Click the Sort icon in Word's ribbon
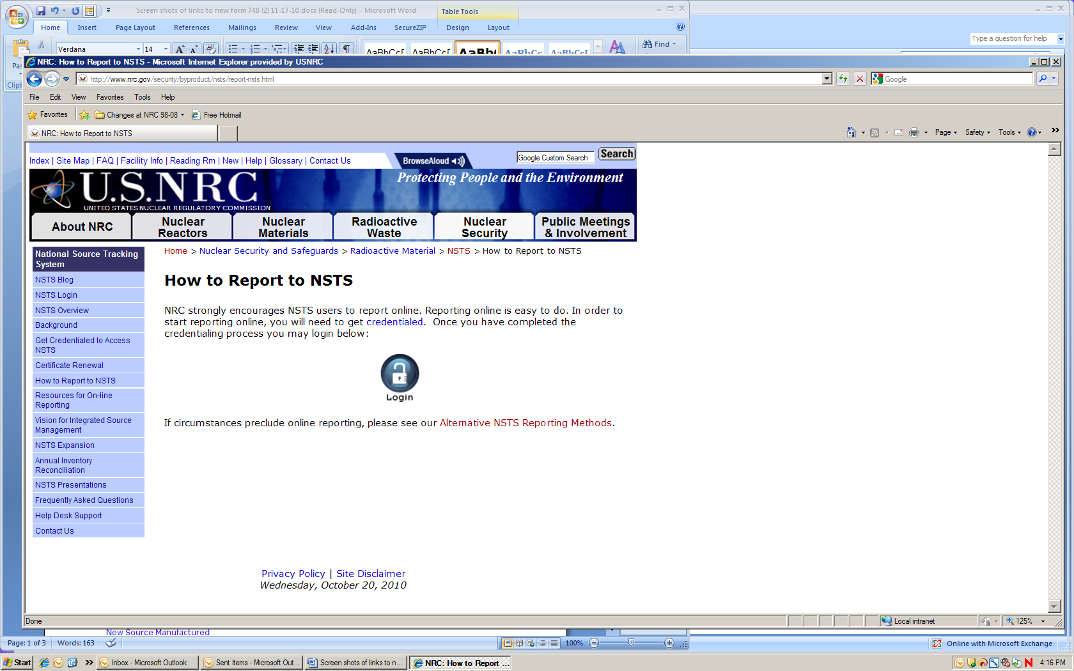Screen dimensions: 1074x671 coord(329,49)
